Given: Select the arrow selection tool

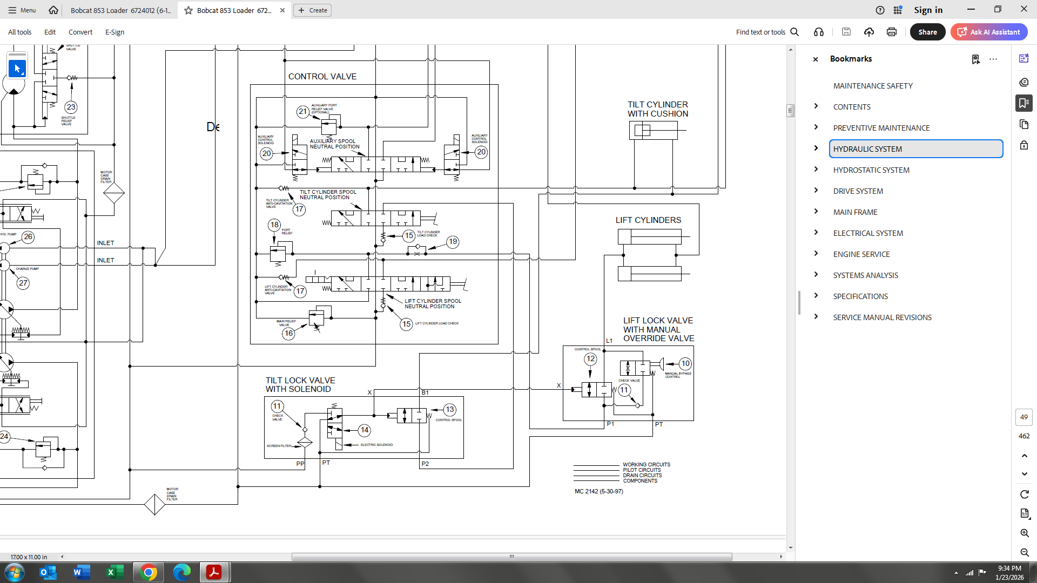Looking at the screenshot, I should point(17,69).
